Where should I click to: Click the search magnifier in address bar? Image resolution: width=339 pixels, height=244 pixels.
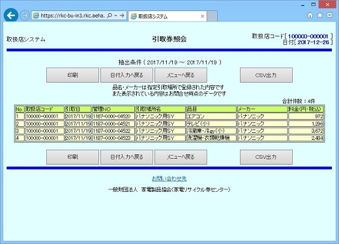(110, 16)
